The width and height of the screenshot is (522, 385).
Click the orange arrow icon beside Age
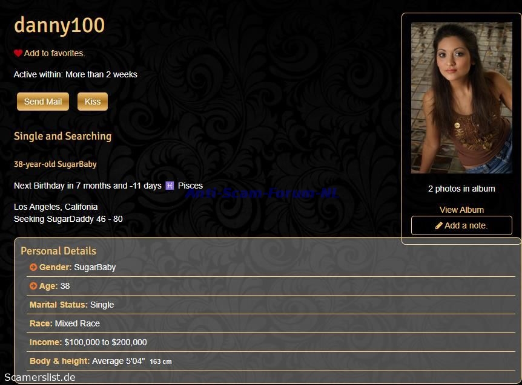click(x=33, y=286)
